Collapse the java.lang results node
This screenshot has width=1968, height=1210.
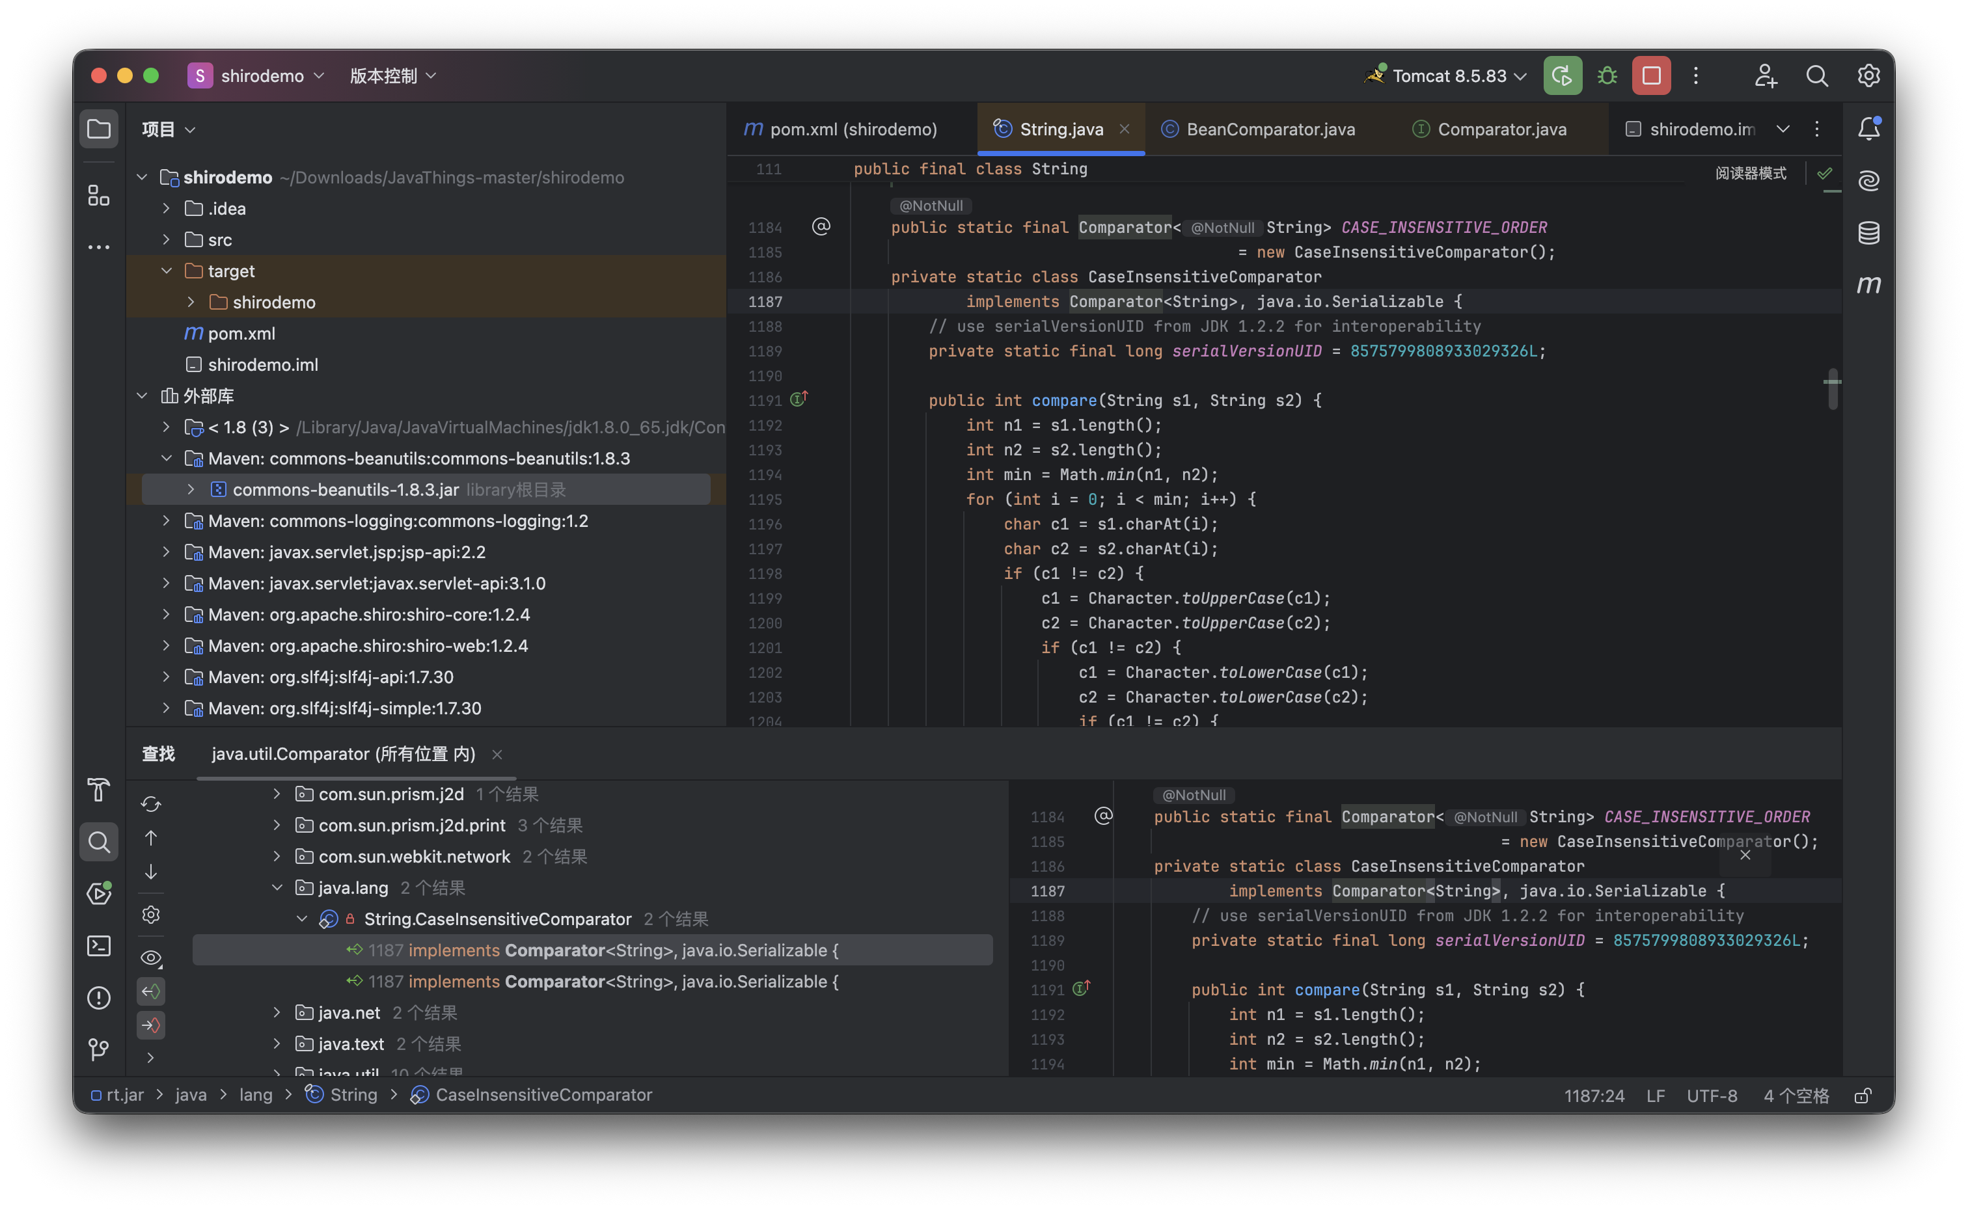[x=277, y=887]
